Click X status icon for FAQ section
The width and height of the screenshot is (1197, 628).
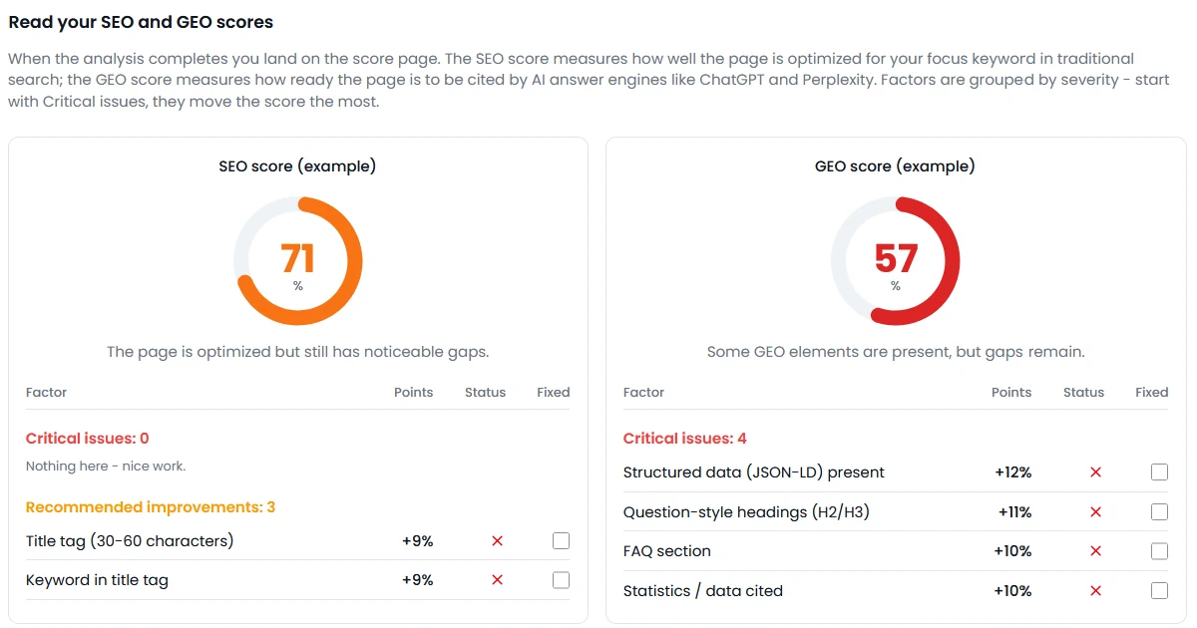[1095, 551]
